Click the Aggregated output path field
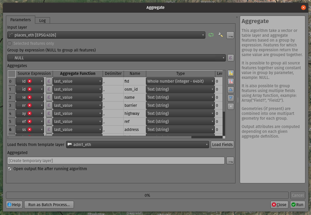 tap(116, 161)
